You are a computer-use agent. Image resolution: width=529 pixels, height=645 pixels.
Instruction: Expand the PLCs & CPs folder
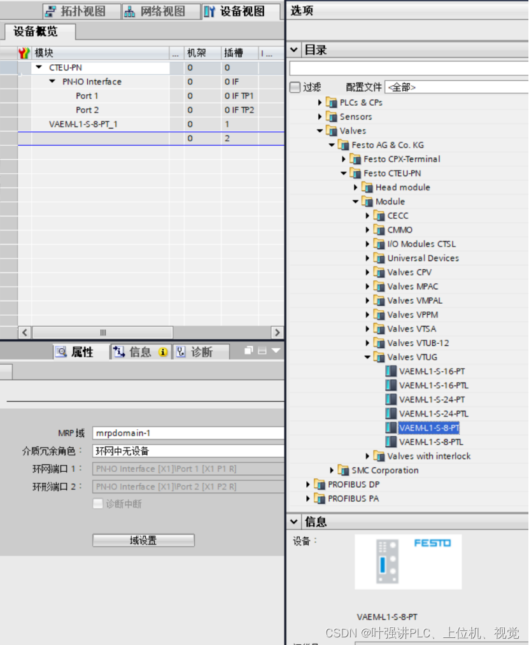point(320,103)
